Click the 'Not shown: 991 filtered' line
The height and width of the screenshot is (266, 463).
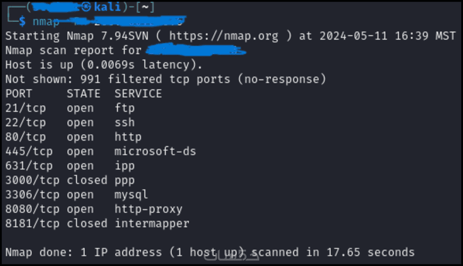click(x=166, y=79)
